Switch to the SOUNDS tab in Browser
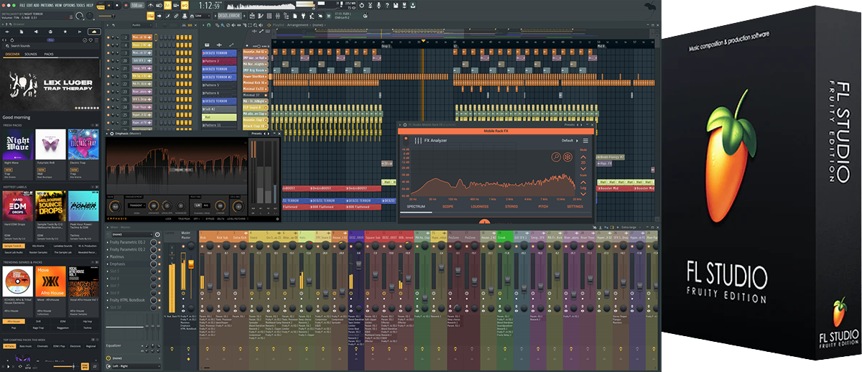Image resolution: width=862 pixels, height=372 pixels. click(x=31, y=54)
